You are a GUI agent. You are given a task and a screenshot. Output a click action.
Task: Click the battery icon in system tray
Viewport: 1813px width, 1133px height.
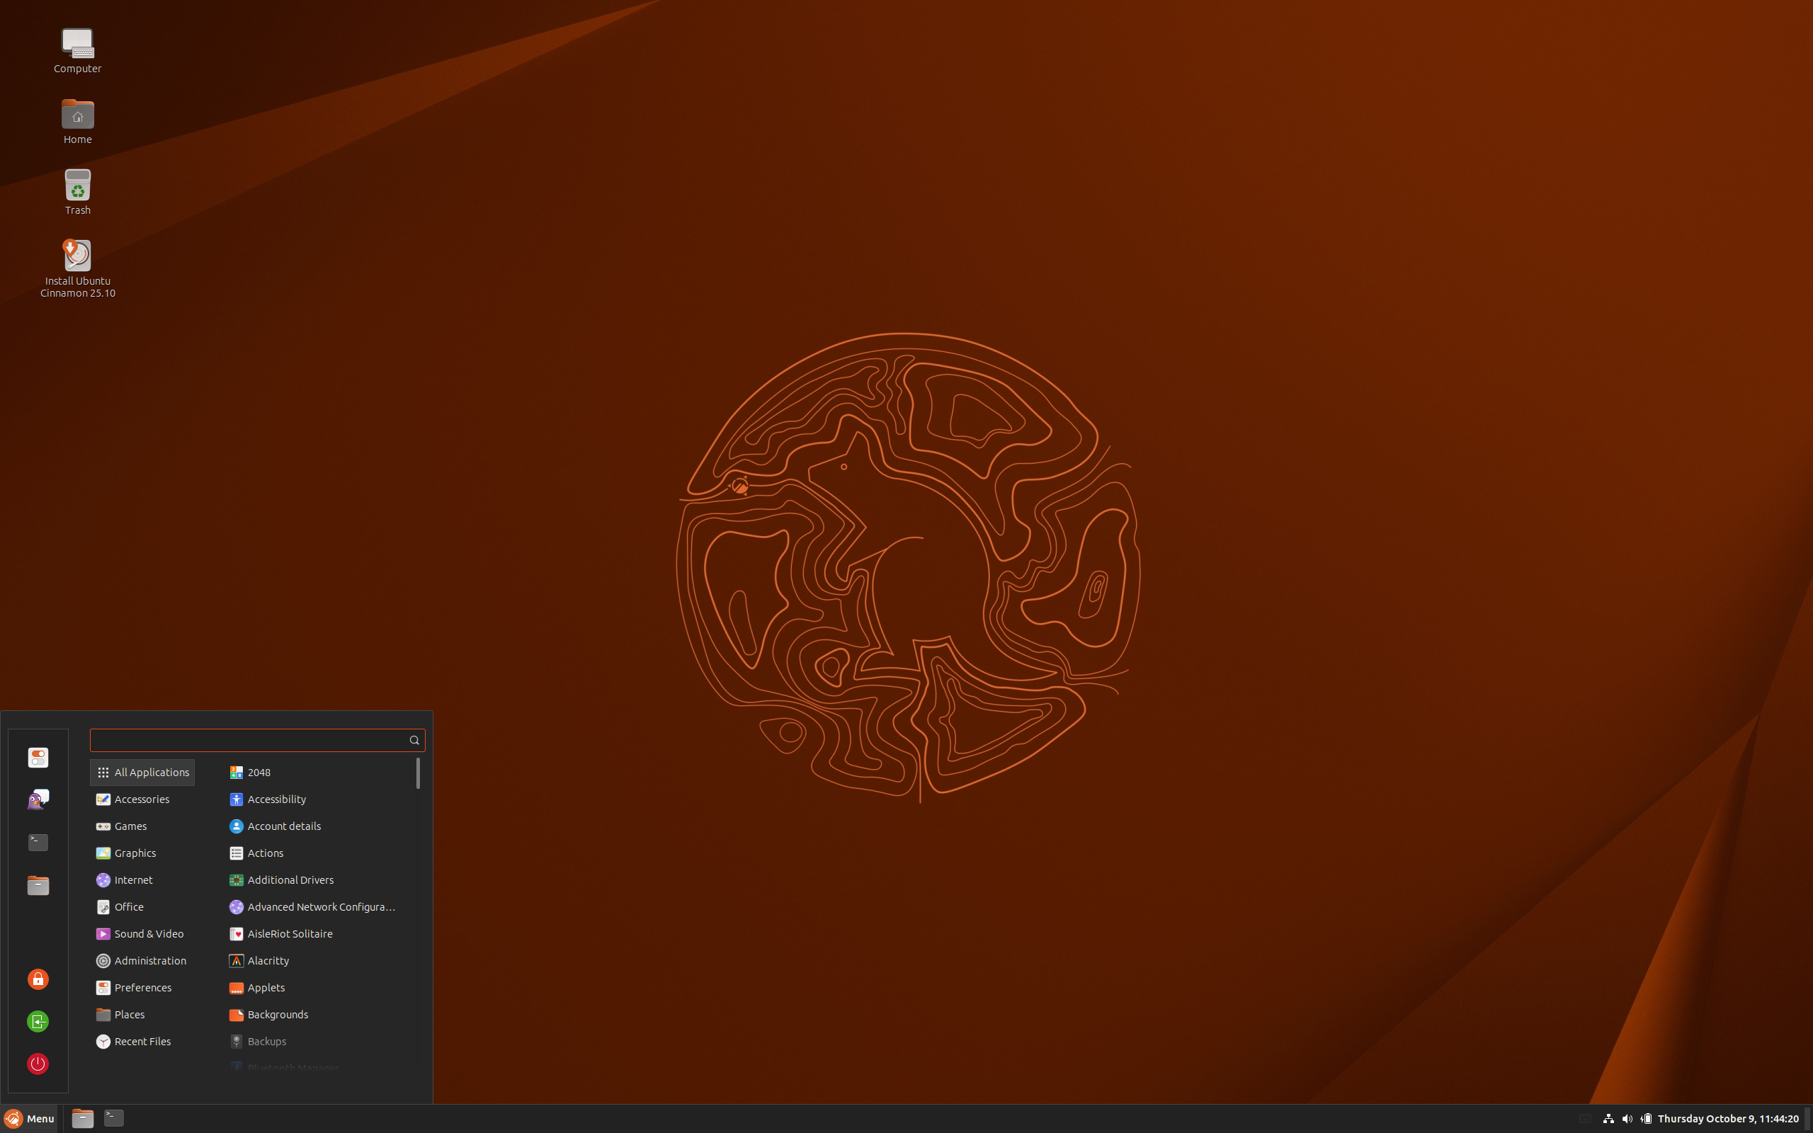tap(1645, 1119)
